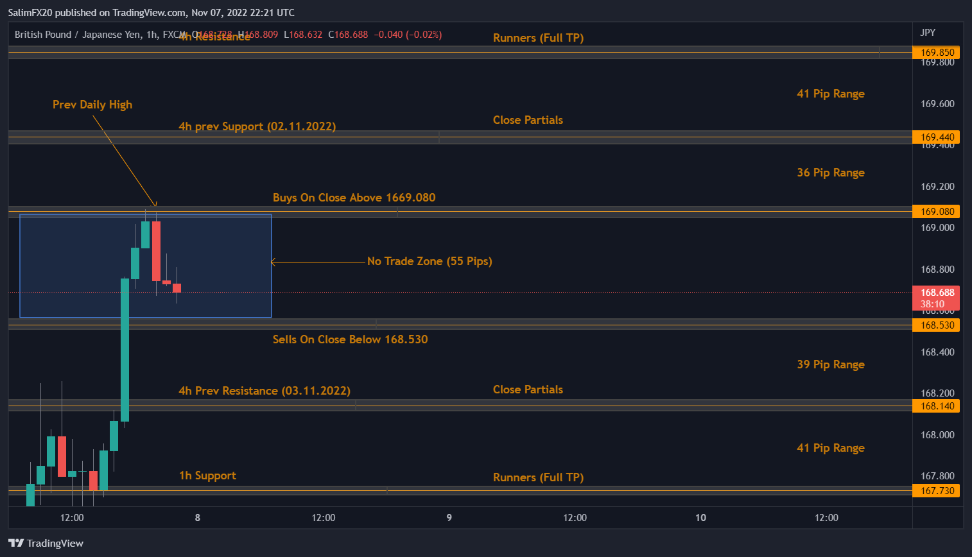Click the red current price label 168.688
The width and height of the screenshot is (972, 557).
coord(936,293)
